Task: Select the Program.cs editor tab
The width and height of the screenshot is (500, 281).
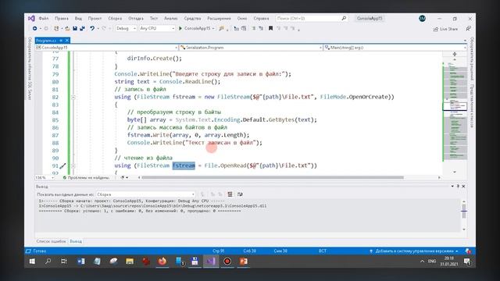Action: (x=46, y=41)
